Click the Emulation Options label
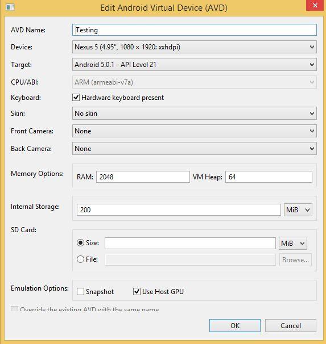This screenshot has height=344, width=326. pos(40,288)
